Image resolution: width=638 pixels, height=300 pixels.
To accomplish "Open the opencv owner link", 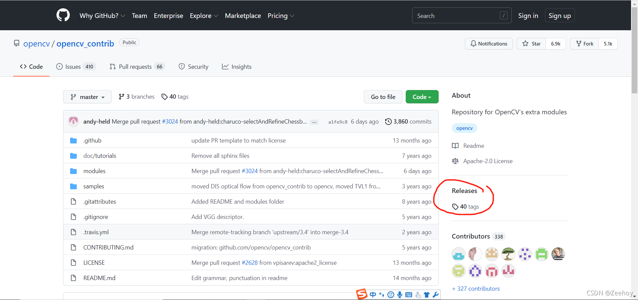I will (x=37, y=44).
